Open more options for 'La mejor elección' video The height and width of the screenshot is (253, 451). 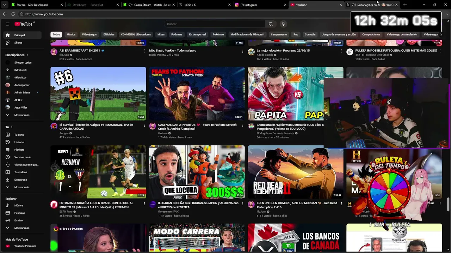point(341,51)
